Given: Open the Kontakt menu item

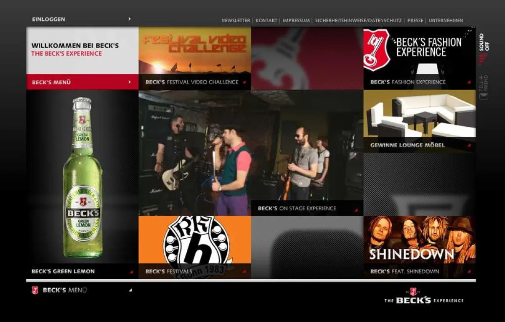Looking at the screenshot, I should [x=266, y=21].
